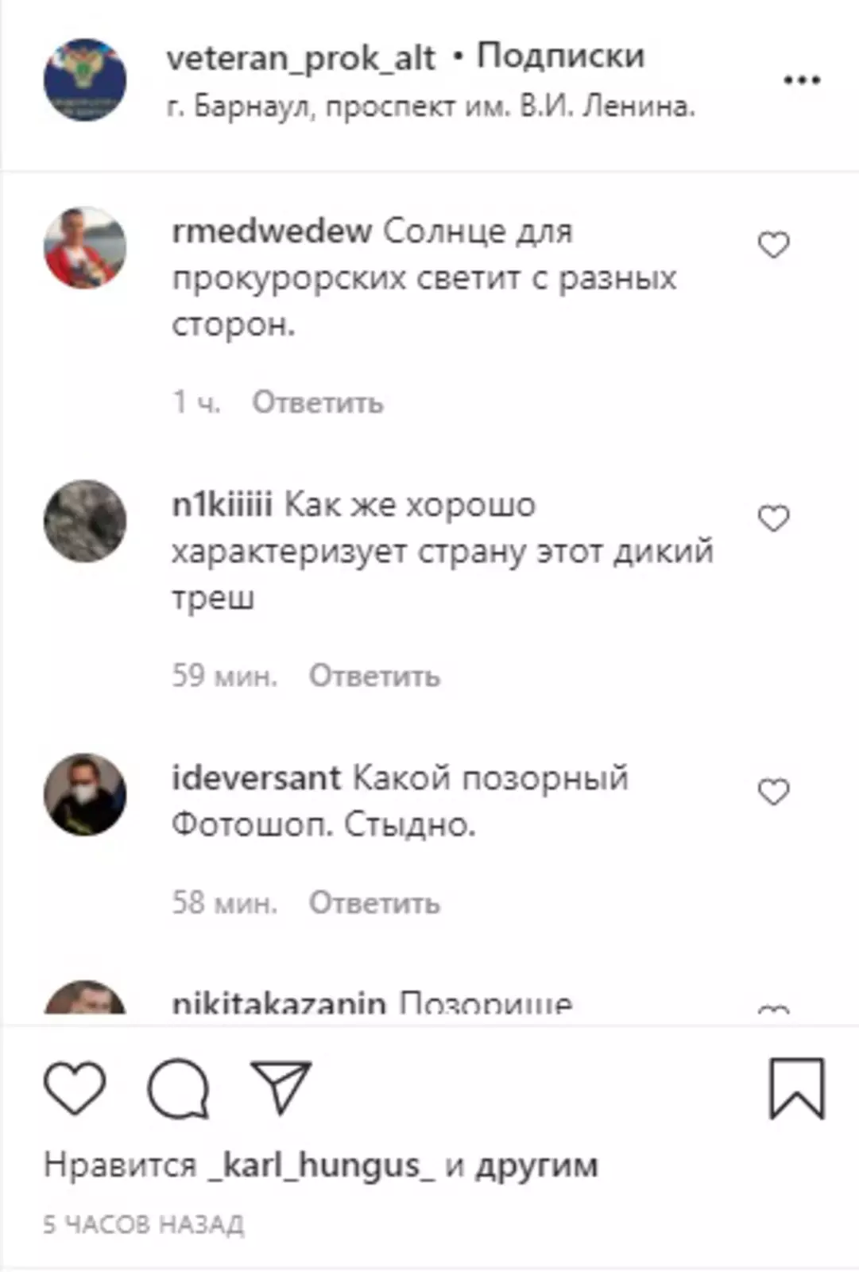The width and height of the screenshot is (859, 1272).
Task: Like n1kiiiii's comment with the heart
Action: 774,519
